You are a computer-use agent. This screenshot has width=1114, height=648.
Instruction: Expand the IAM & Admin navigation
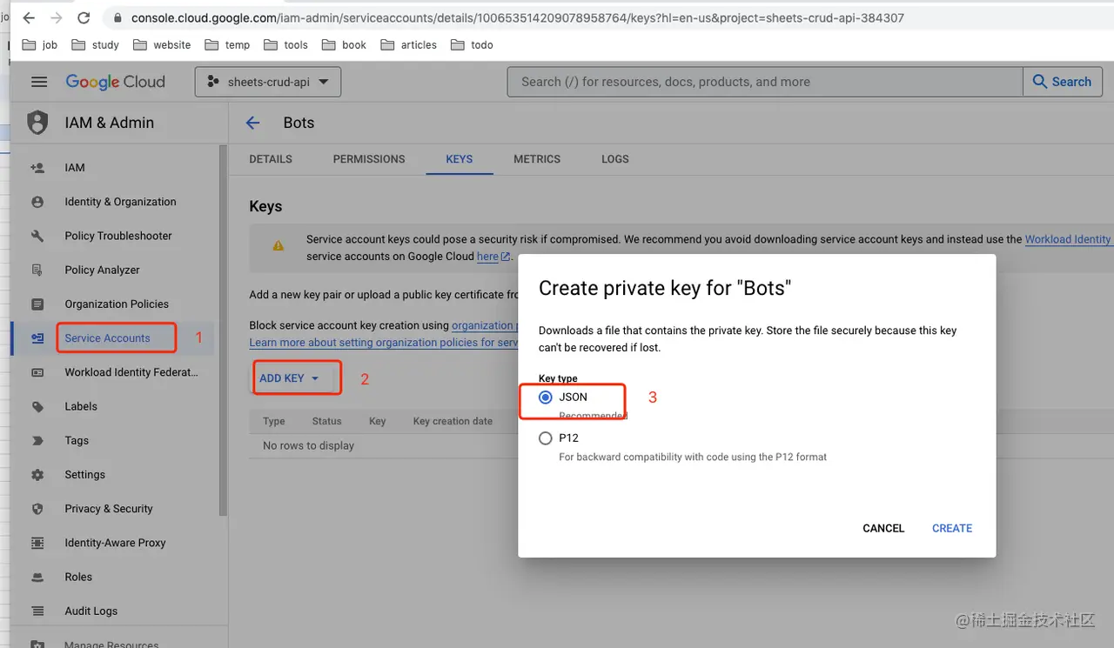[109, 123]
